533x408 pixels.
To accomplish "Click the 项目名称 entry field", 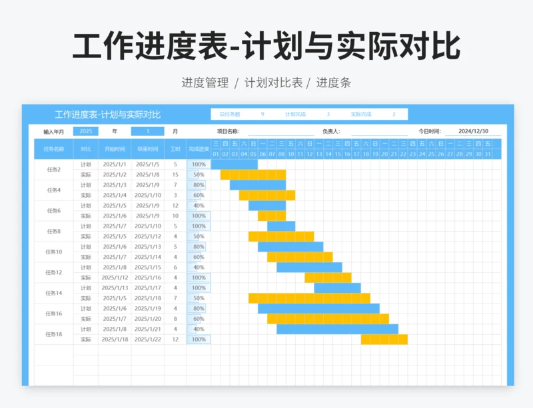I will pos(280,132).
